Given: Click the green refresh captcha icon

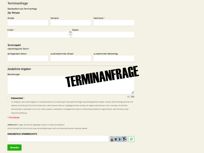Looking at the screenshot, I should [131, 139].
